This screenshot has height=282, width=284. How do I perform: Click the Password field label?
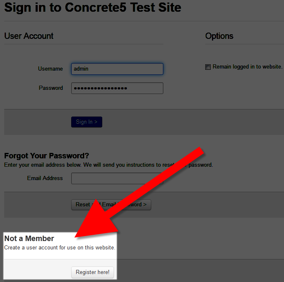pos(51,88)
